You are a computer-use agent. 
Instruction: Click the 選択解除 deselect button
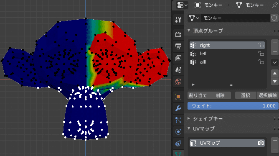[267, 95]
